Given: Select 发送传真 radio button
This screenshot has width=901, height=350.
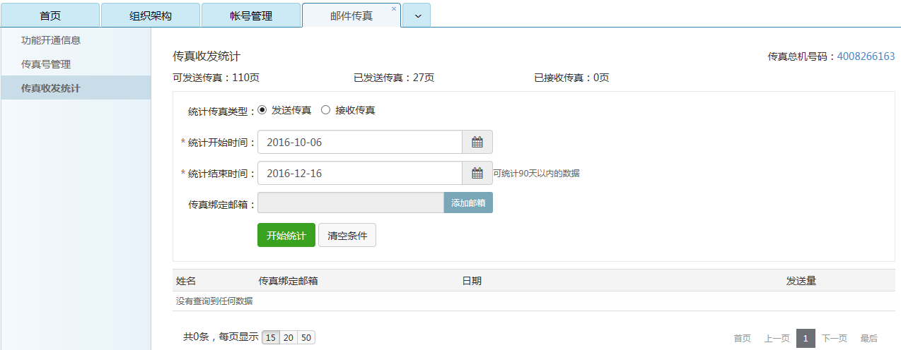Looking at the screenshot, I should (262, 110).
